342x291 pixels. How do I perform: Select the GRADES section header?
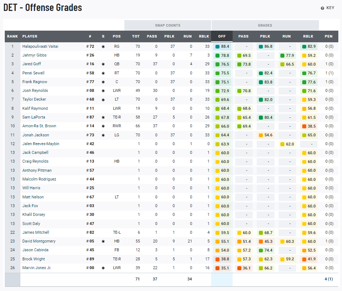tap(265, 25)
